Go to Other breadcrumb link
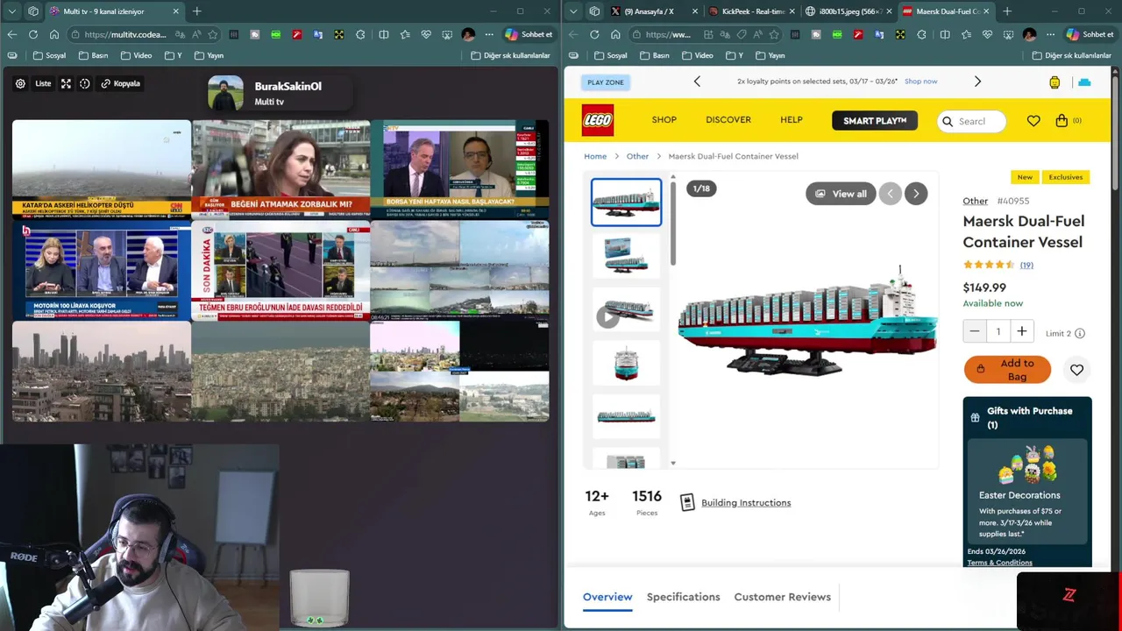 point(637,156)
